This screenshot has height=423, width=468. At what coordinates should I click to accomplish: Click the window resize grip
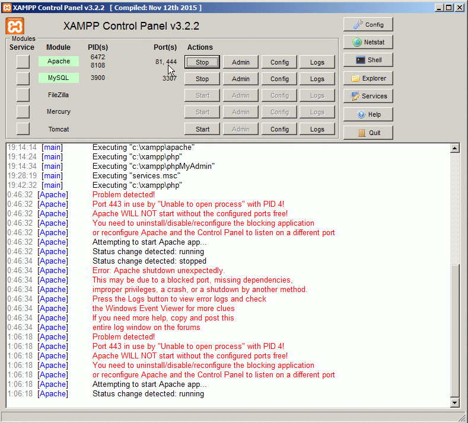[462, 418]
